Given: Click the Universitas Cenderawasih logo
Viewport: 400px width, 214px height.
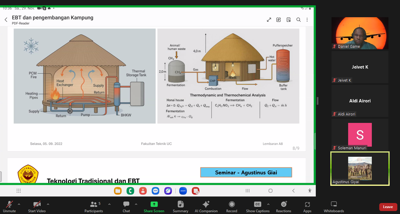Looking at the screenshot, I should point(28,174).
